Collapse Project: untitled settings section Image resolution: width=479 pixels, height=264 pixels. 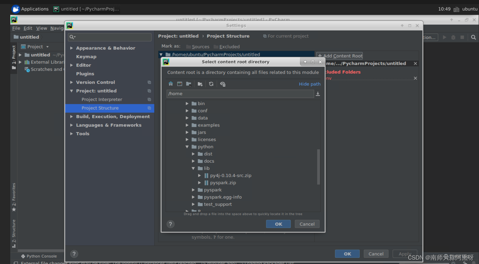click(72, 91)
